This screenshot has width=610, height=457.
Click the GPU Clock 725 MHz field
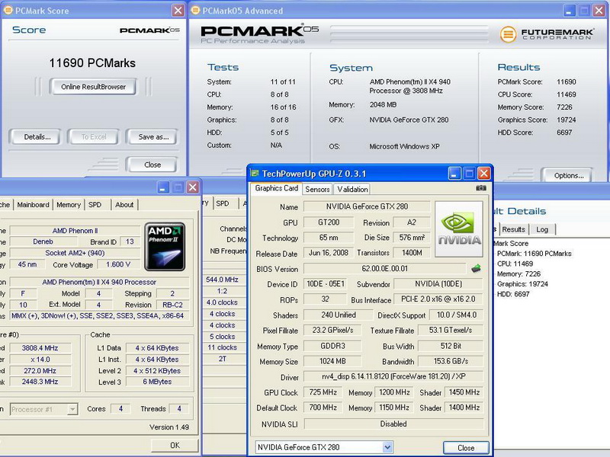[x=323, y=392]
